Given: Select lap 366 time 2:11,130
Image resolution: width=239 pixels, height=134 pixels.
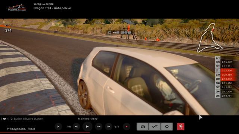Looking at the screenshot, I should (x=226, y=92).
